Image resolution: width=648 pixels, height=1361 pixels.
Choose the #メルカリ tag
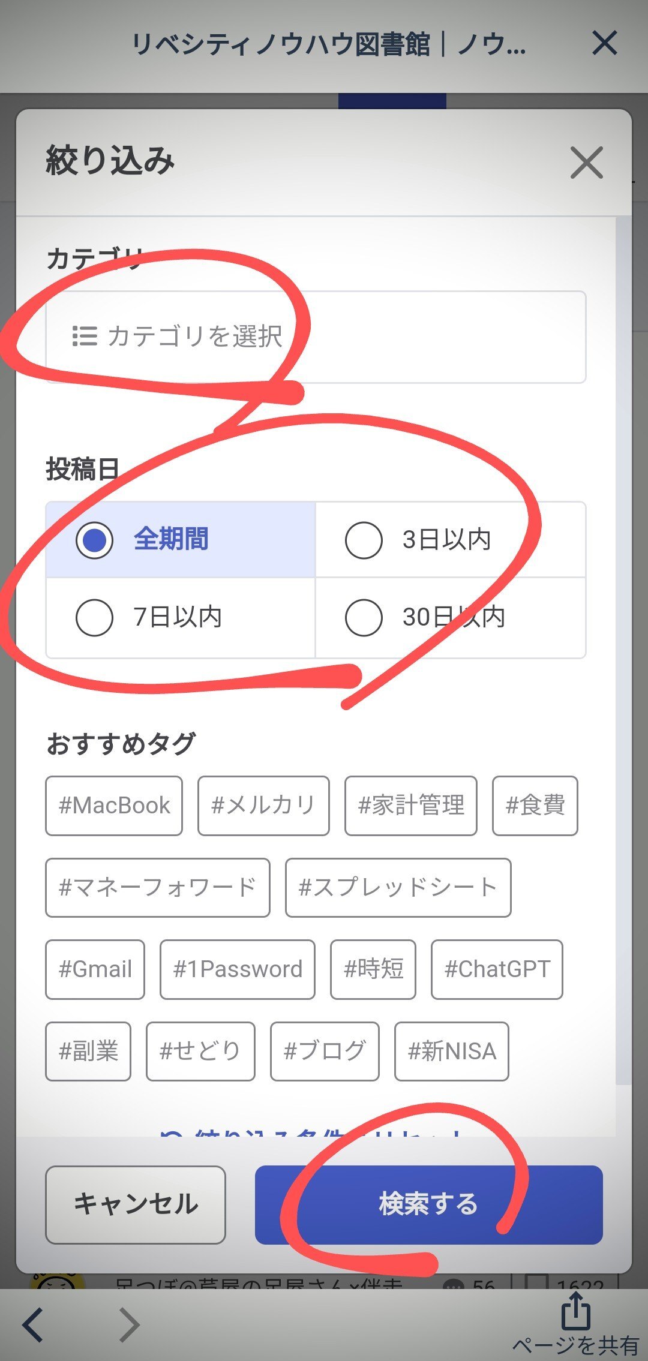click(263, 806)
